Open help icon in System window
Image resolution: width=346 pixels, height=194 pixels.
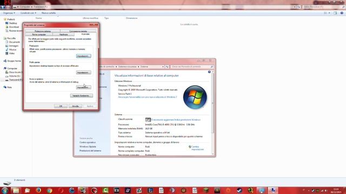209,72
